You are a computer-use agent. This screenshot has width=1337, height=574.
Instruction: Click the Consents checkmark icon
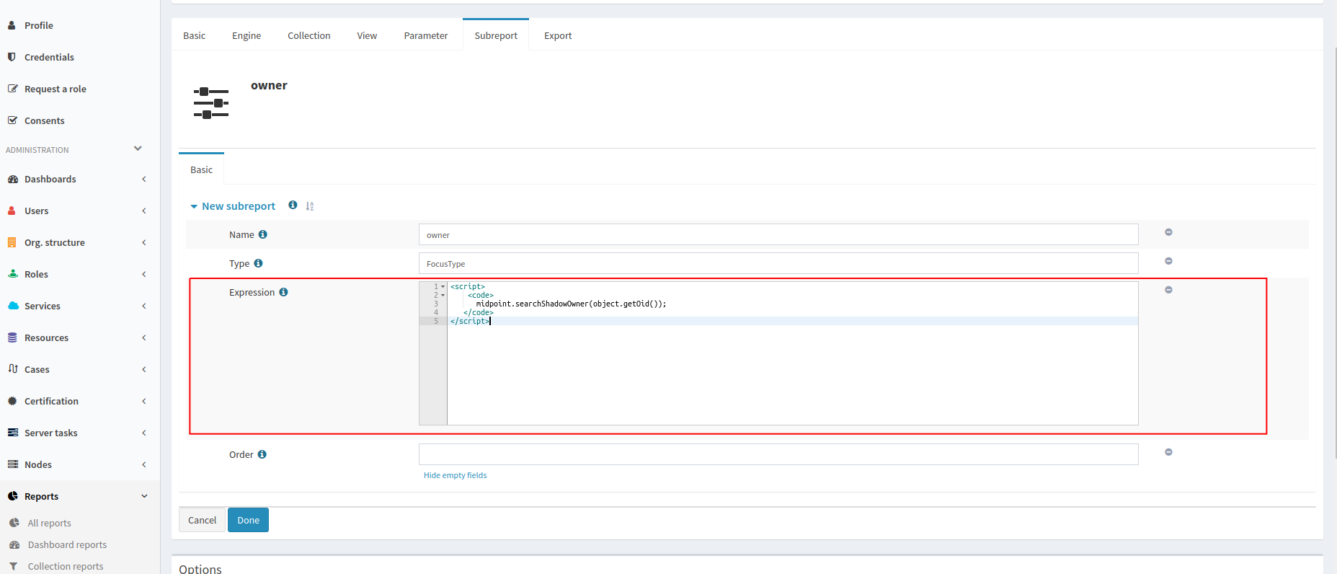pos(12,120)
